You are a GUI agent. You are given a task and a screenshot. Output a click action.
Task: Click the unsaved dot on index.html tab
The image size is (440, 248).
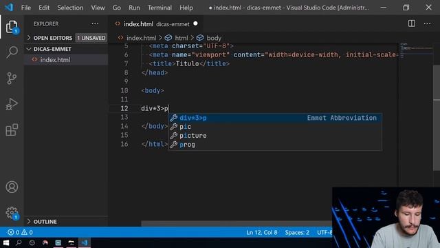195,23
